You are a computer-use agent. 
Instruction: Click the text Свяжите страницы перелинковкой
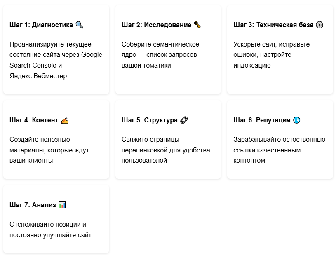(165, 150)
